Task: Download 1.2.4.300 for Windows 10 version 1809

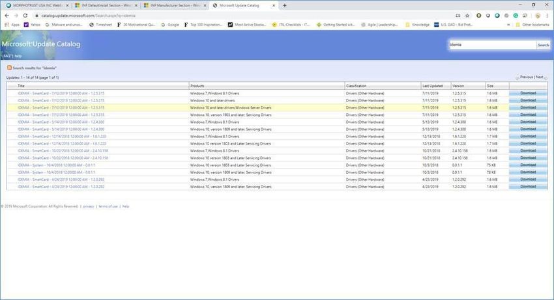Action: click(528, 130)
